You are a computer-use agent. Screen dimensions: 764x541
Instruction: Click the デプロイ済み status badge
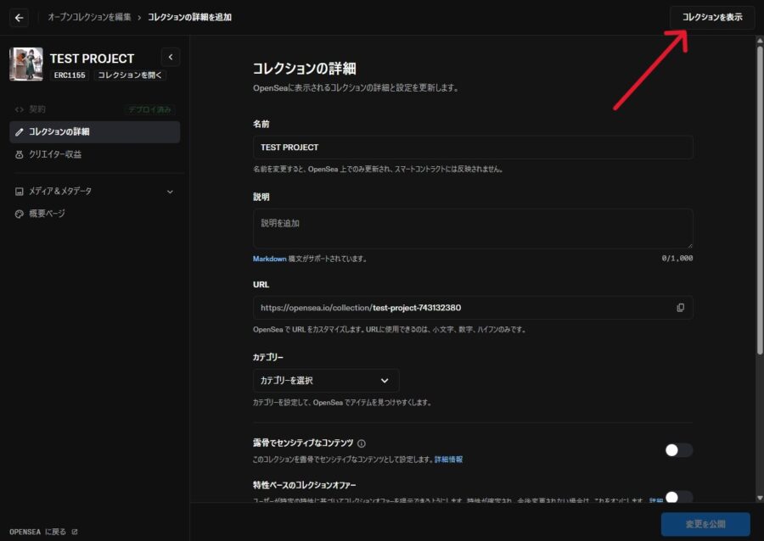(149, 109)
